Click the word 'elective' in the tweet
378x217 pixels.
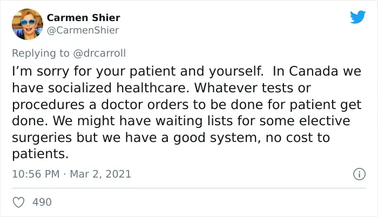coord(325,120)
